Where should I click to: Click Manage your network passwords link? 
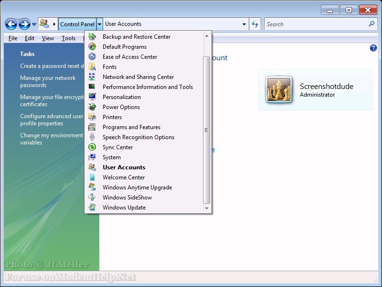[48, 81]
